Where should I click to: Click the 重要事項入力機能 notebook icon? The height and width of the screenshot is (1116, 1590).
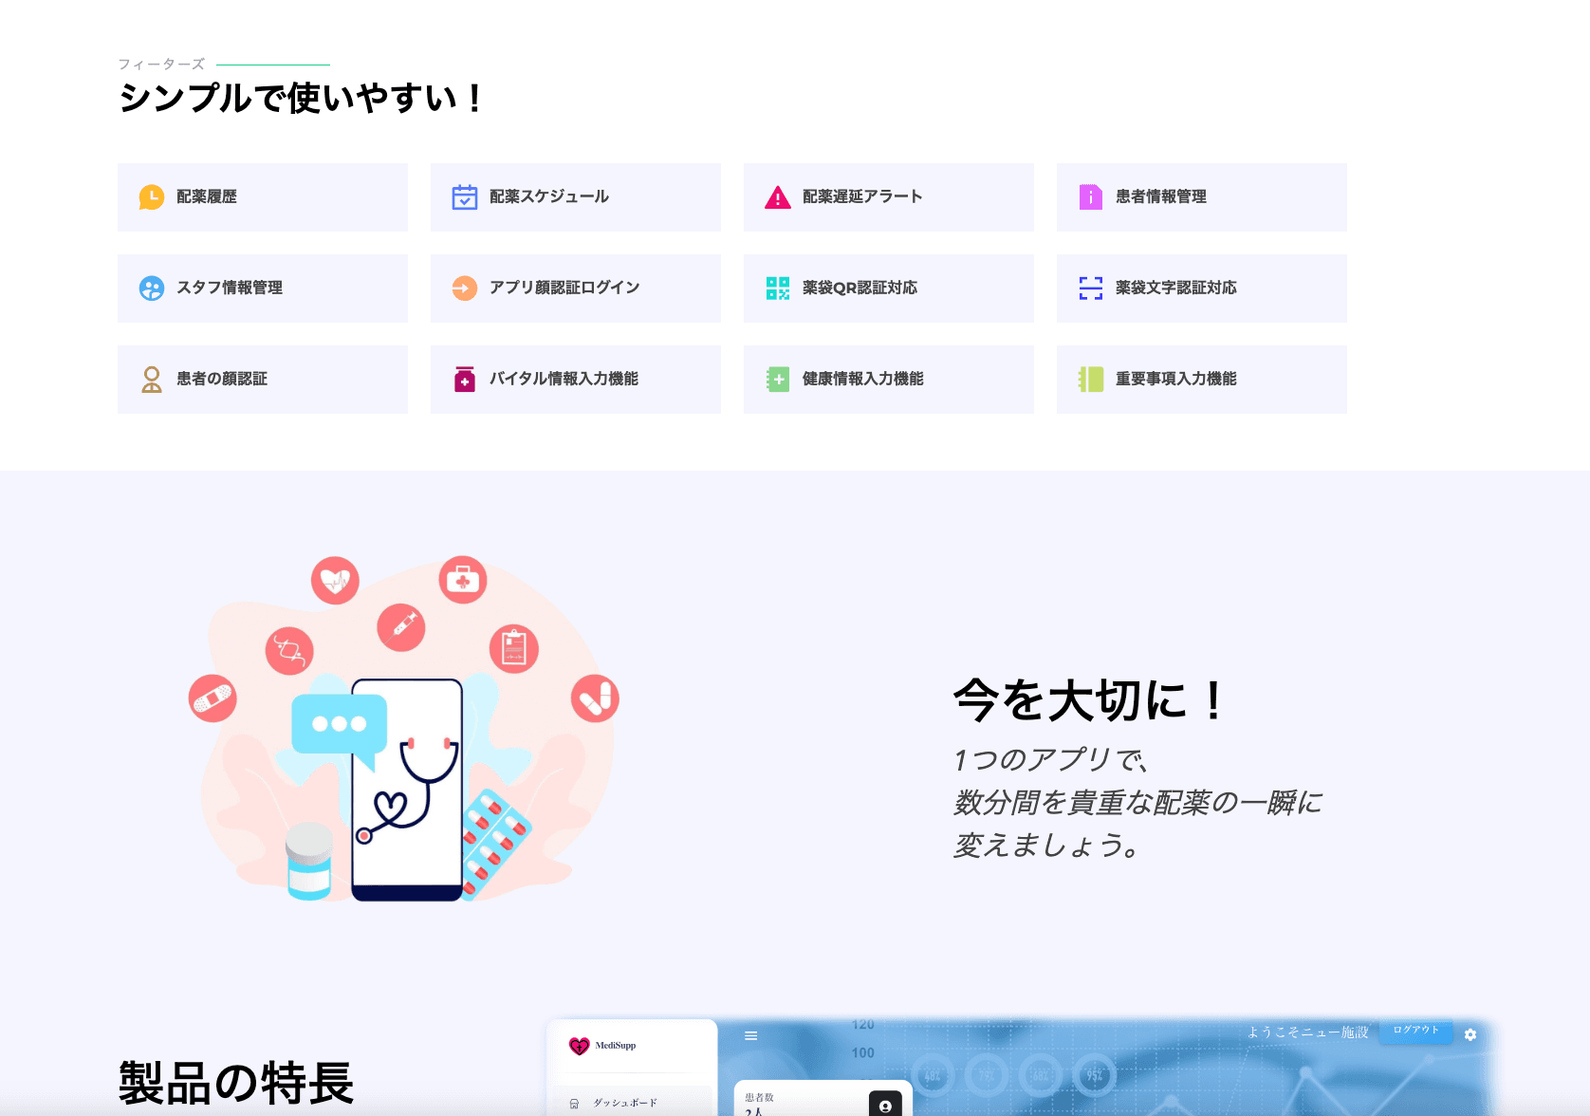click(1089, 379)
